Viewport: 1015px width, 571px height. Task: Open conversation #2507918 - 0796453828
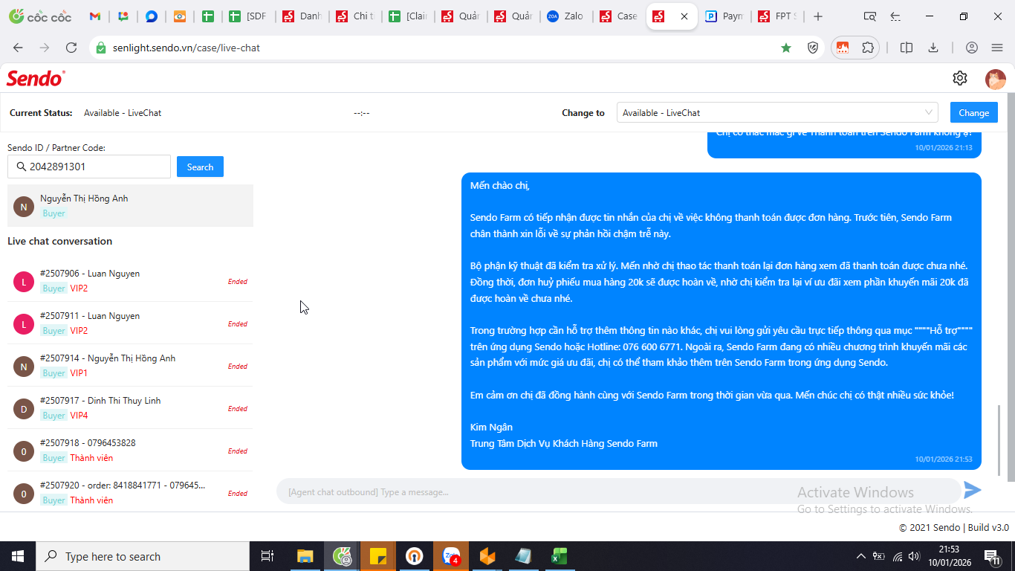130,450
